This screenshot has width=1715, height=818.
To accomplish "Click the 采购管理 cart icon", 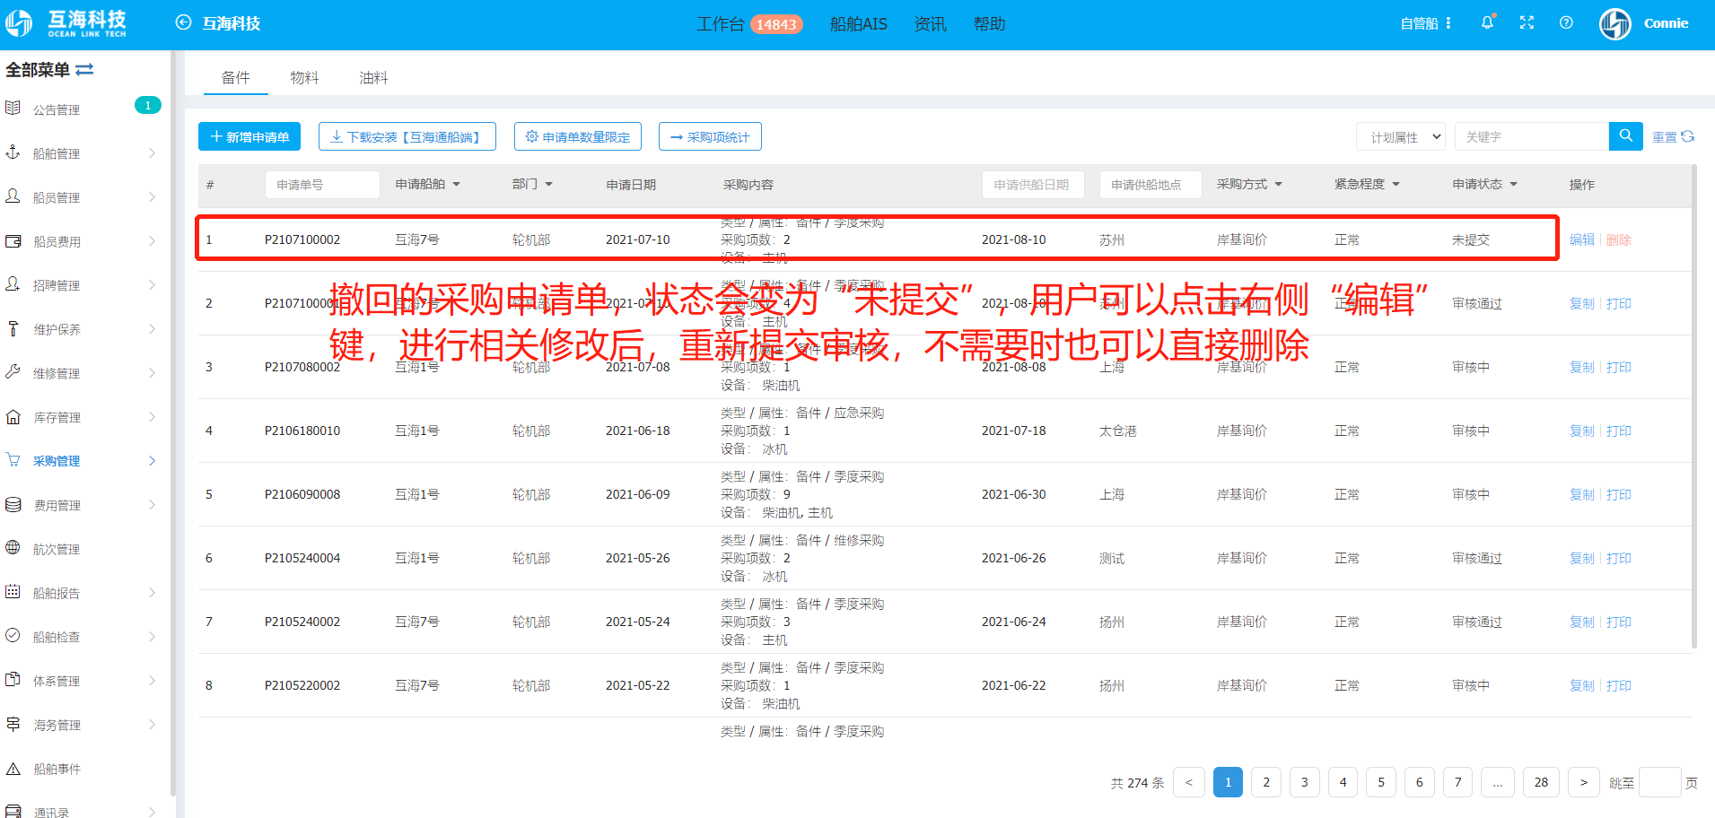I will pyautogui.click(x=13, y=460).
